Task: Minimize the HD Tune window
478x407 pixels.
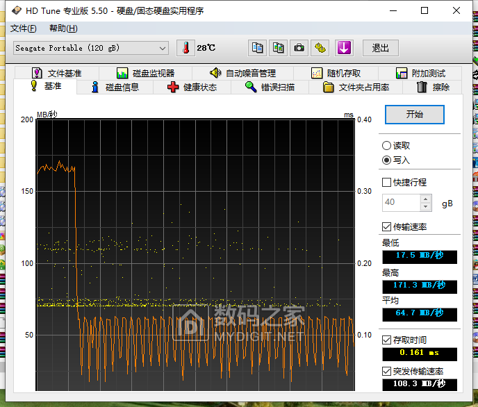Action: pyautogui.click(x=393, y=10)
